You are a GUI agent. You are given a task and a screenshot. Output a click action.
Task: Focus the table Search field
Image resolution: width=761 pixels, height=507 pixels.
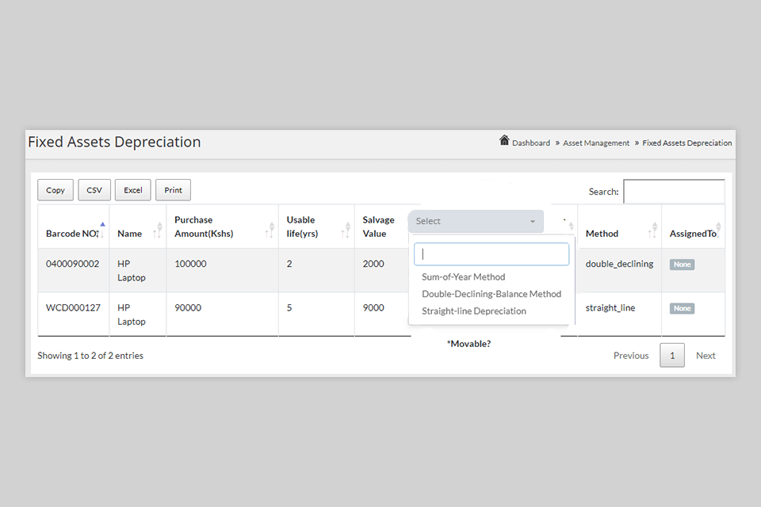tap(674, 191)
